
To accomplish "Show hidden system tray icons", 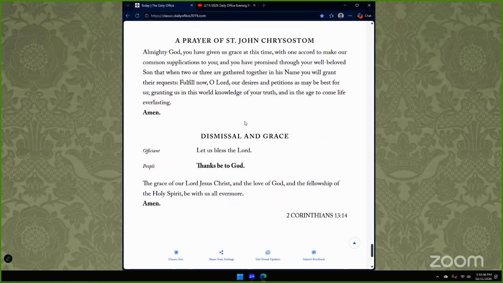I will pos(437,277).
